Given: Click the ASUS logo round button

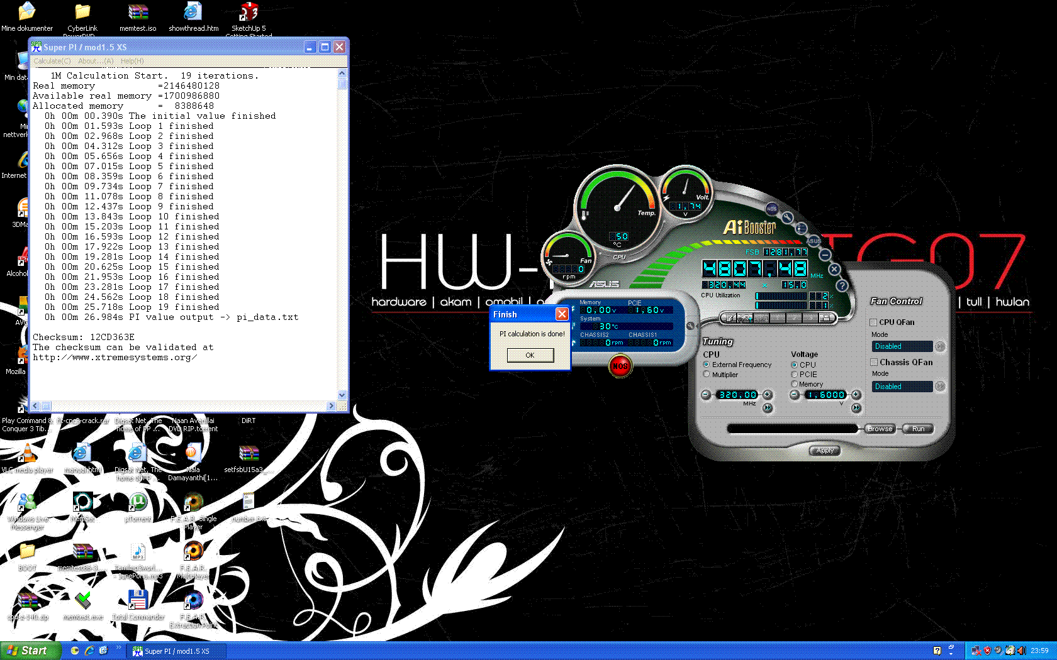Looking at the screenshot, I should coord(814,241).
